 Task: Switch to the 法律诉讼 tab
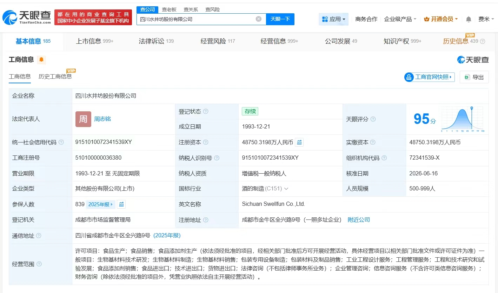click(x=156, y=41)
